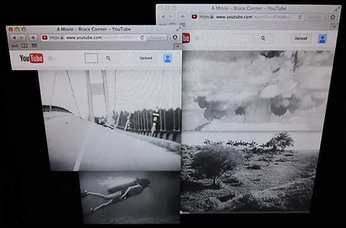Open account avatar in front YouTube window
The image size is (346, 228).
[167, 58]
